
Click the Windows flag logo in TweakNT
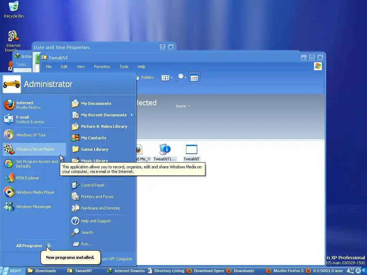(318, 66)
